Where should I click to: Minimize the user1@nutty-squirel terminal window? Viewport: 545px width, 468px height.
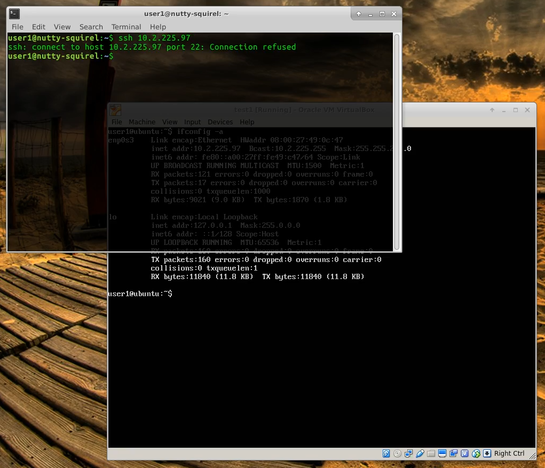(370, 14)
